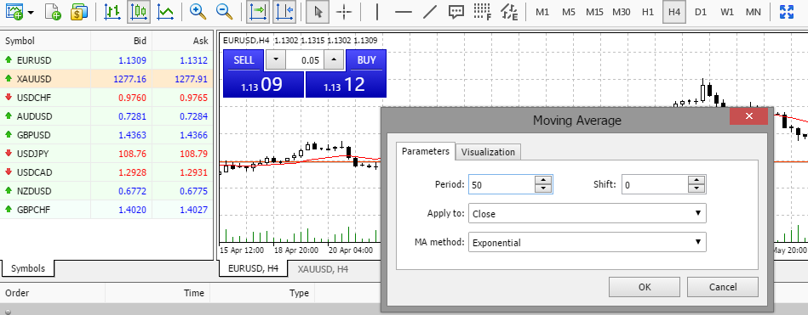Open the Fibonacci retracement tool
Screen dimensions: 808x315
(482, 12)
